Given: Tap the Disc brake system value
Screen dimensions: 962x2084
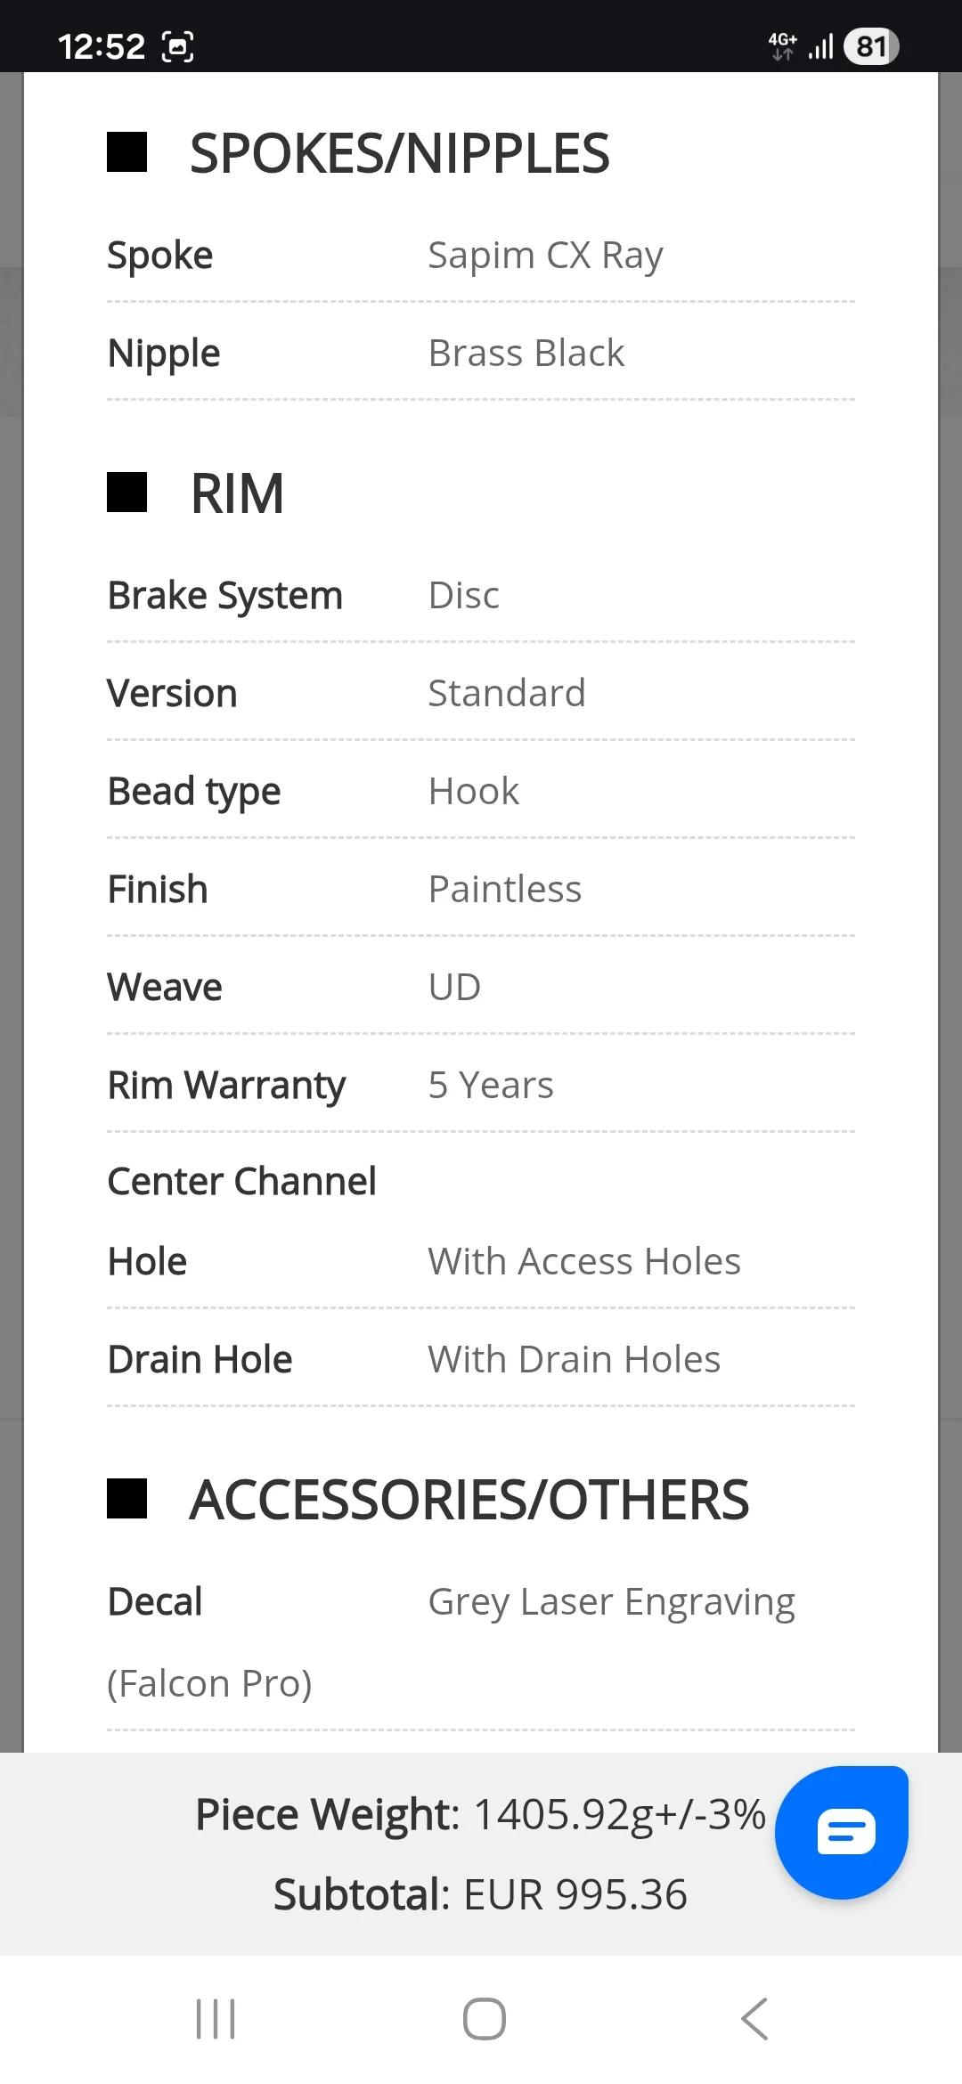Looking at the screenshot, I should click(x=463, y=596).
